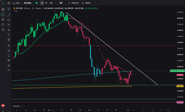
Task: Open the BTCUSD symbol search
Action: [x=28, y=3]
